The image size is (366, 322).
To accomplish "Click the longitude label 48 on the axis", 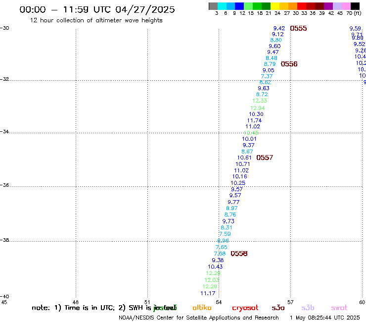I will tap(76, 302).
